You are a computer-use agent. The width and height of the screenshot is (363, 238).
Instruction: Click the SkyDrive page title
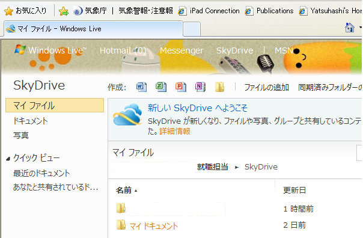[x=39, y=85]
